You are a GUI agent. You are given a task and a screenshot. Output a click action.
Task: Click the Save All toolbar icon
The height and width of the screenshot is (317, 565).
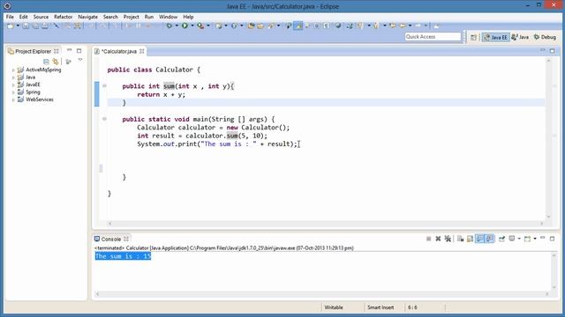click(x=35, y=26)
